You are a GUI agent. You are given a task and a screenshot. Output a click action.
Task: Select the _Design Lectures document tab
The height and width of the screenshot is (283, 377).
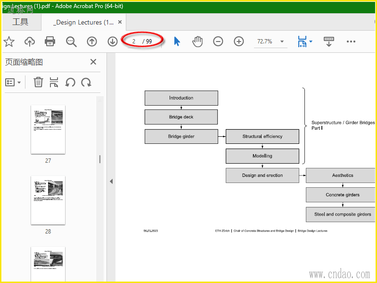click(83, 22)
